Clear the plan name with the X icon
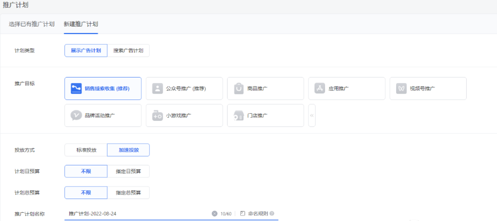The width and height of the screenshot is (497, 221). (214, 214)
